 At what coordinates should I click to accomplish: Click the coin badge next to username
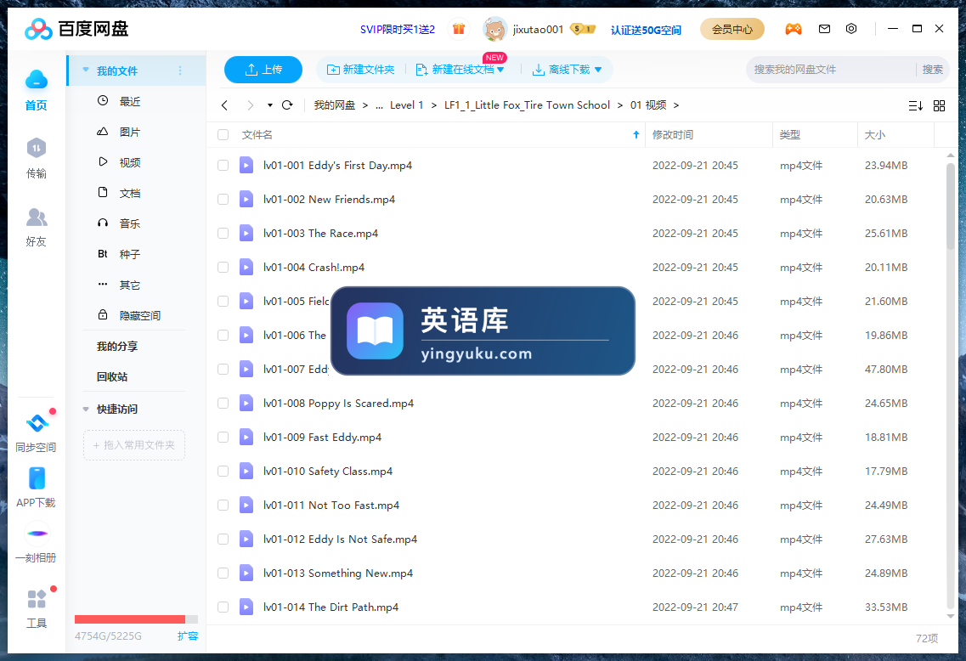[x=582, y=29]
